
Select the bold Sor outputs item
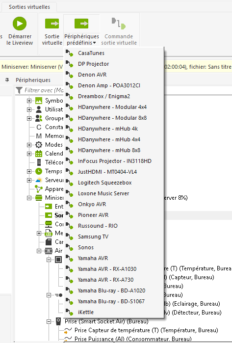pyautogui.click(x=54, y=215)
